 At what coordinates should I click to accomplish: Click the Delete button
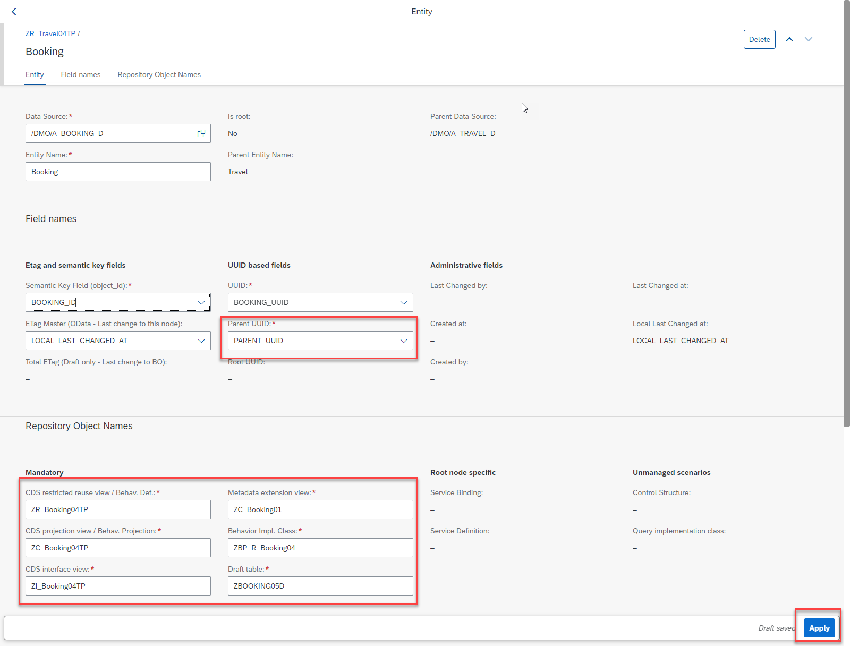click(x=760, y=39)
